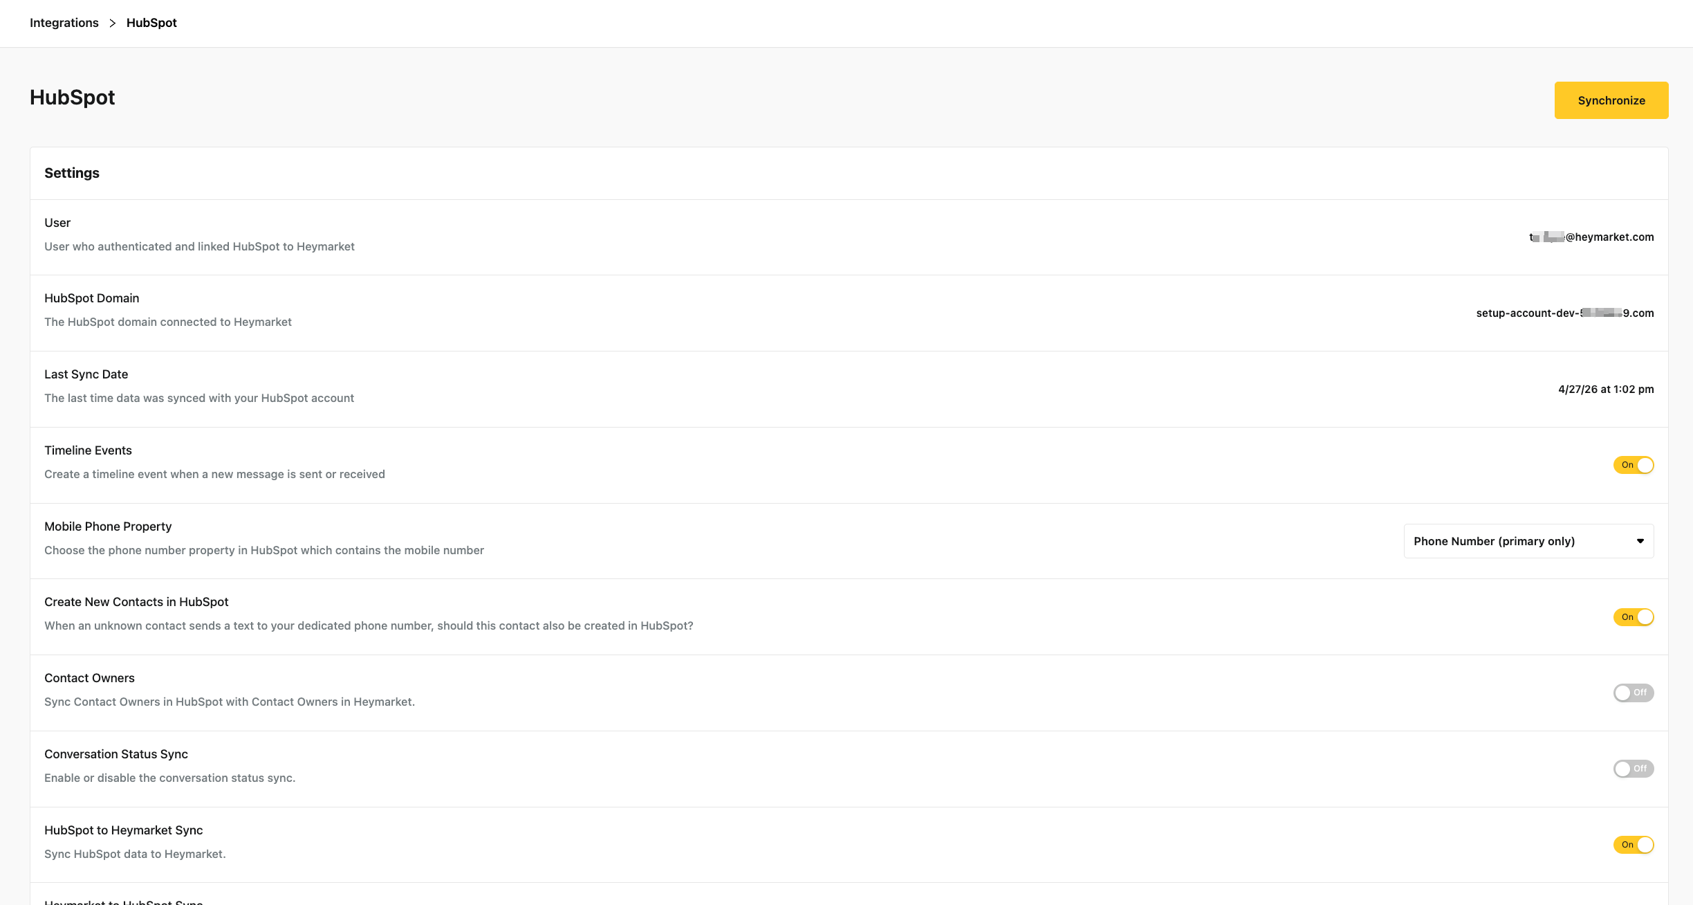This screenshot has width=1693, height=905.
Task: Click 'Create a timeline event when a new message' description
Action: coord(214,474)
